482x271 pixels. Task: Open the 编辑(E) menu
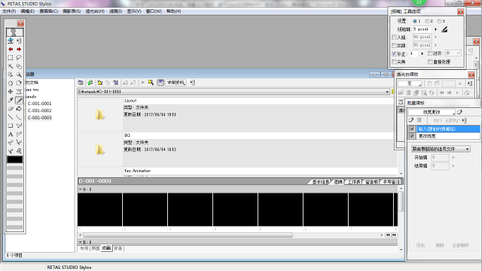click(28, 11)
